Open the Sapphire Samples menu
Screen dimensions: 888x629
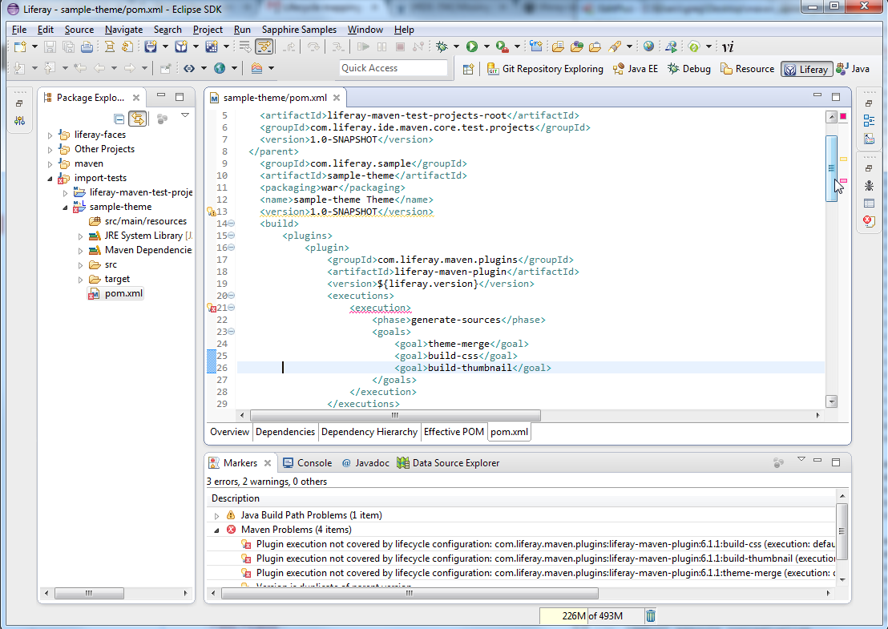coord(299,30)
